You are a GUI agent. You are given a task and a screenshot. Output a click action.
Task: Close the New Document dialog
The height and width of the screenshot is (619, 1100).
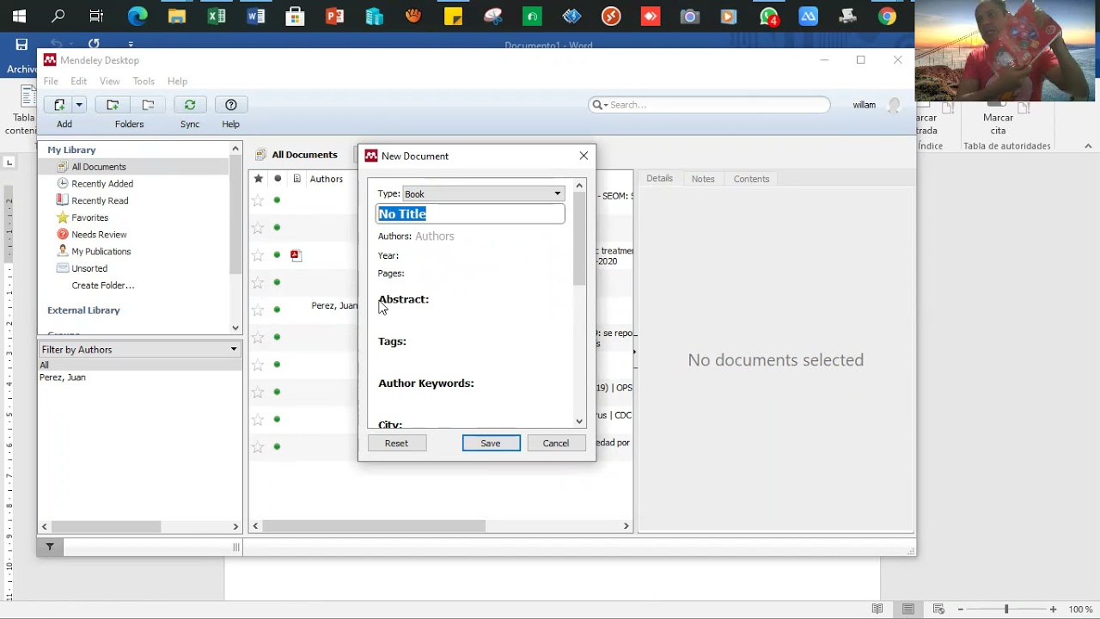click(x=584, y=156)
